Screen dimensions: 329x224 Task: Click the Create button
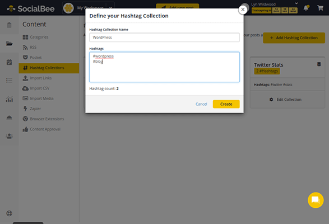[226, 104]
